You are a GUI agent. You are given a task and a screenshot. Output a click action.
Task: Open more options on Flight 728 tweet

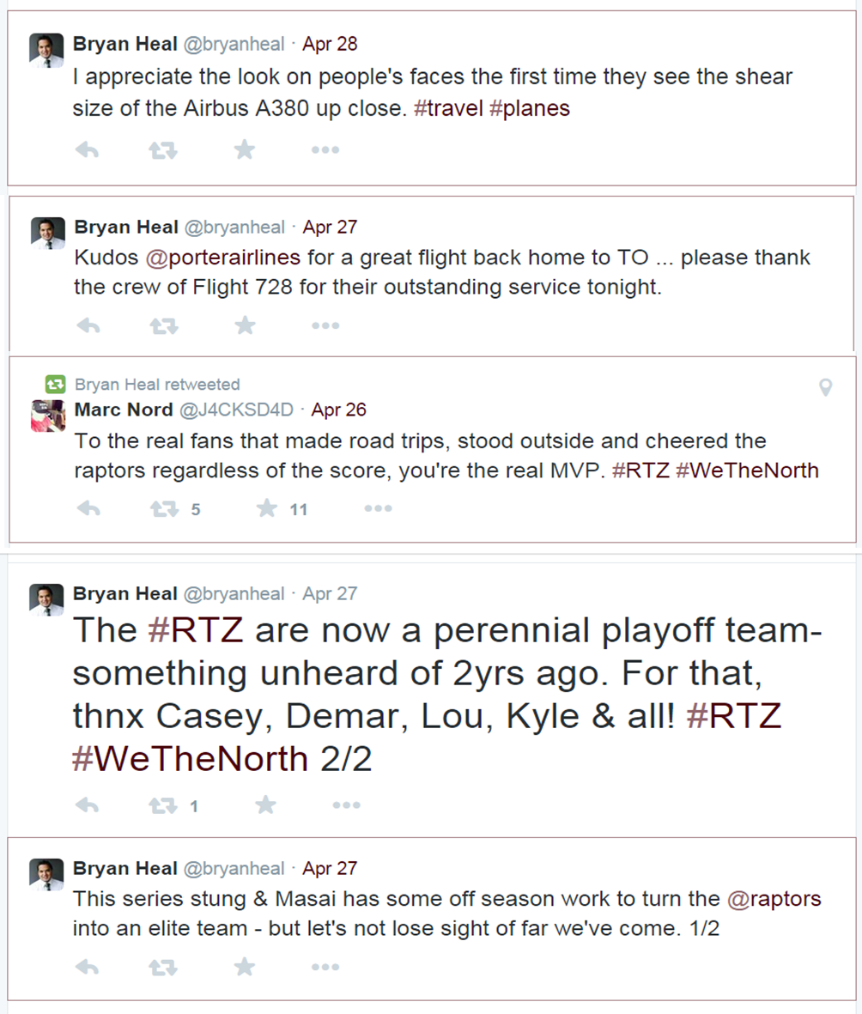point(325,325)
